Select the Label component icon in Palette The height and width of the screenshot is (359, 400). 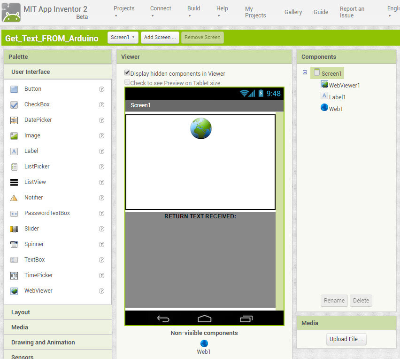point(14,152)
